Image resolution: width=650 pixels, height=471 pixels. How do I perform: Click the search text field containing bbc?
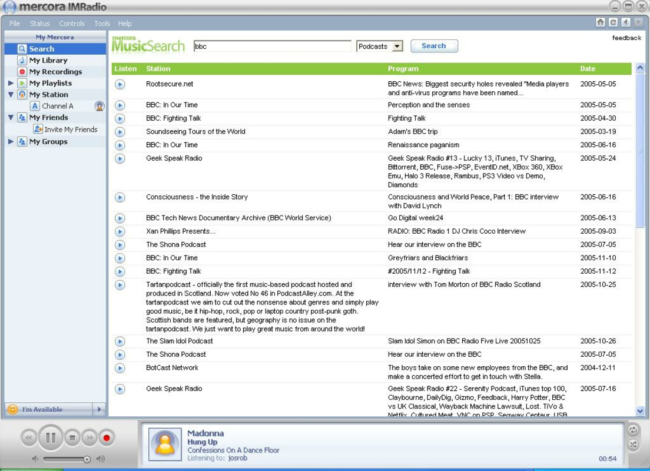click(273, 47)
